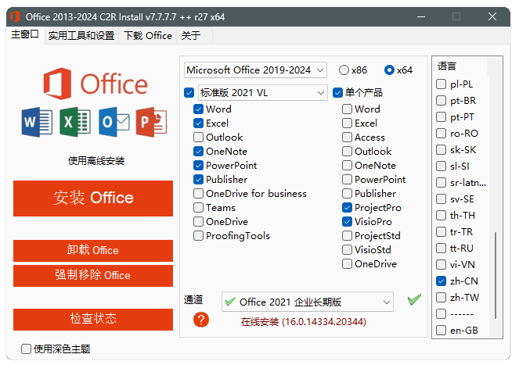Click the language list vertical scrollbar
The image size is (519, 372).
[494, 274]
